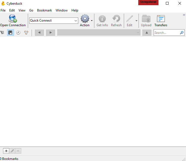
Task: Expand the toolbar overflow chevron
Action: tap(184, 15)
